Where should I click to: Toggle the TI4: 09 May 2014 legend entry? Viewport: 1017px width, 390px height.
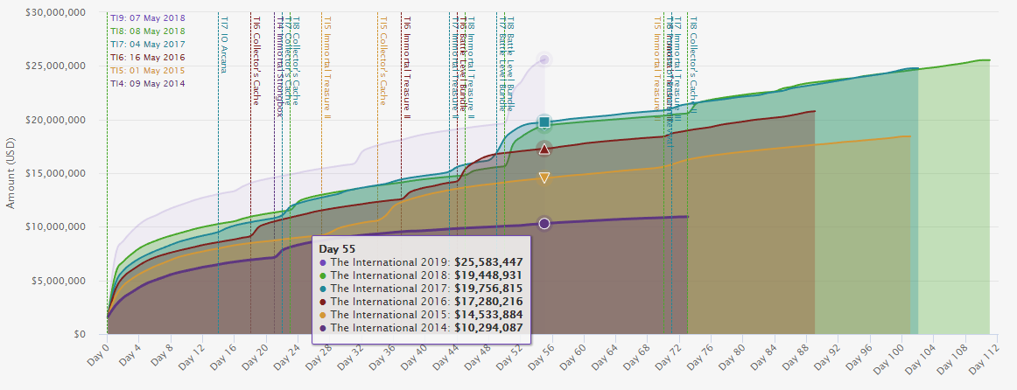(147, 84)
